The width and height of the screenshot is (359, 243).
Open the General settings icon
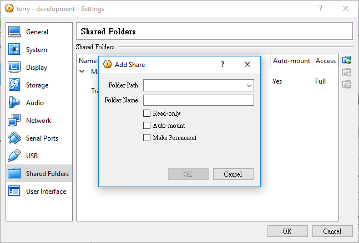14,32
